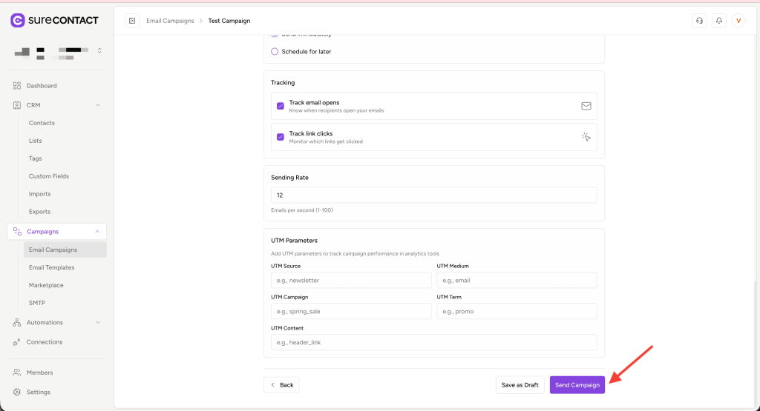Go to Settings gear in sidebar

tap(39, 392)
